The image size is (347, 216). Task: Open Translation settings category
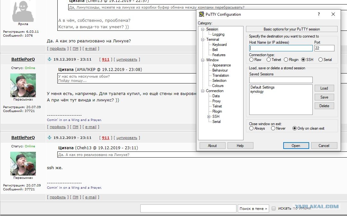point(220,75)
